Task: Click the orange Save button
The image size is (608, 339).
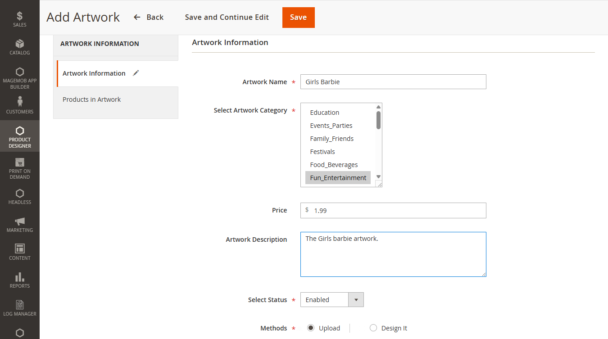Action: [x=298, y=18]
